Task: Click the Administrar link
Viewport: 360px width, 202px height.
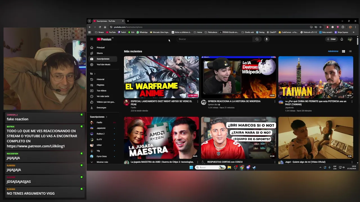Action: click(x=333, y=51)
